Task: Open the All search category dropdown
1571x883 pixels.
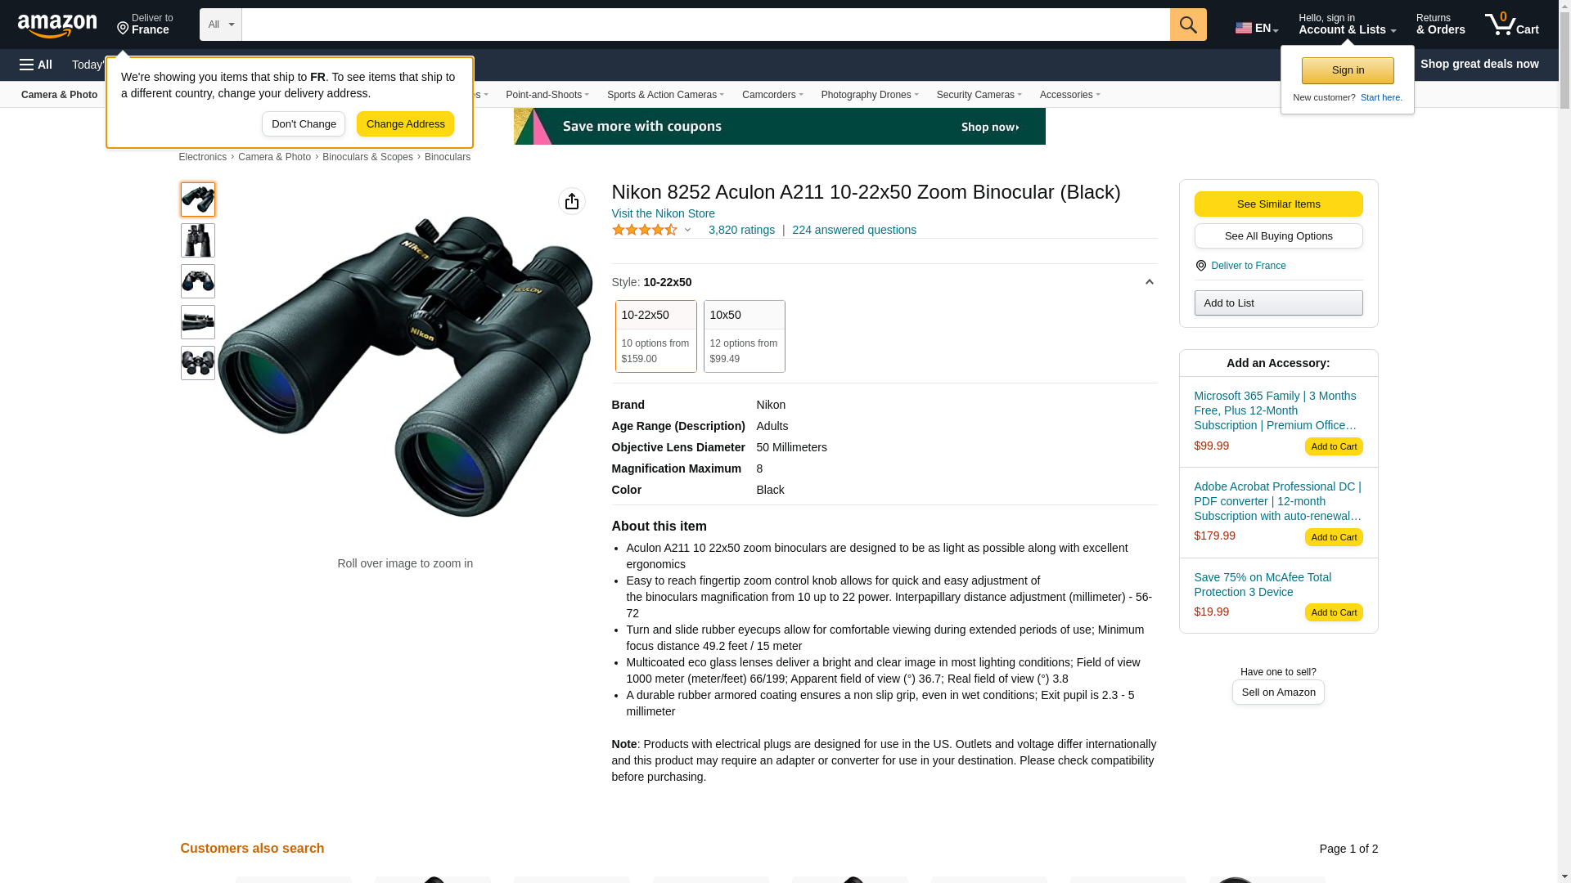Action: (x=220, y=25)
